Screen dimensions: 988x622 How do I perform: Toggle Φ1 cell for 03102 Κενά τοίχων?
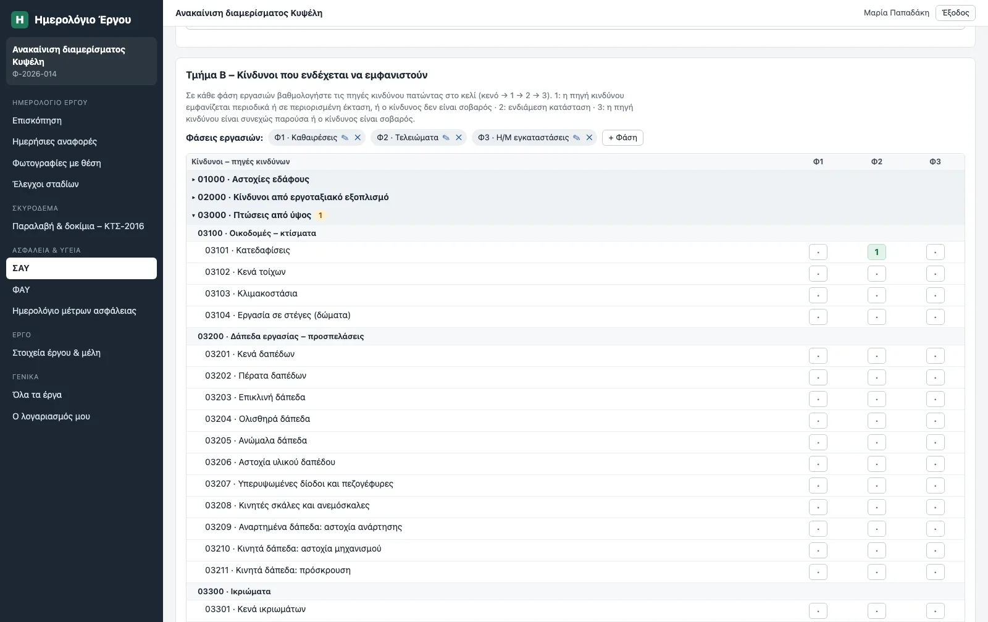818,274
